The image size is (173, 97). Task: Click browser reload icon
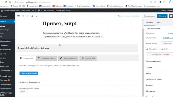tap(6, 2)
